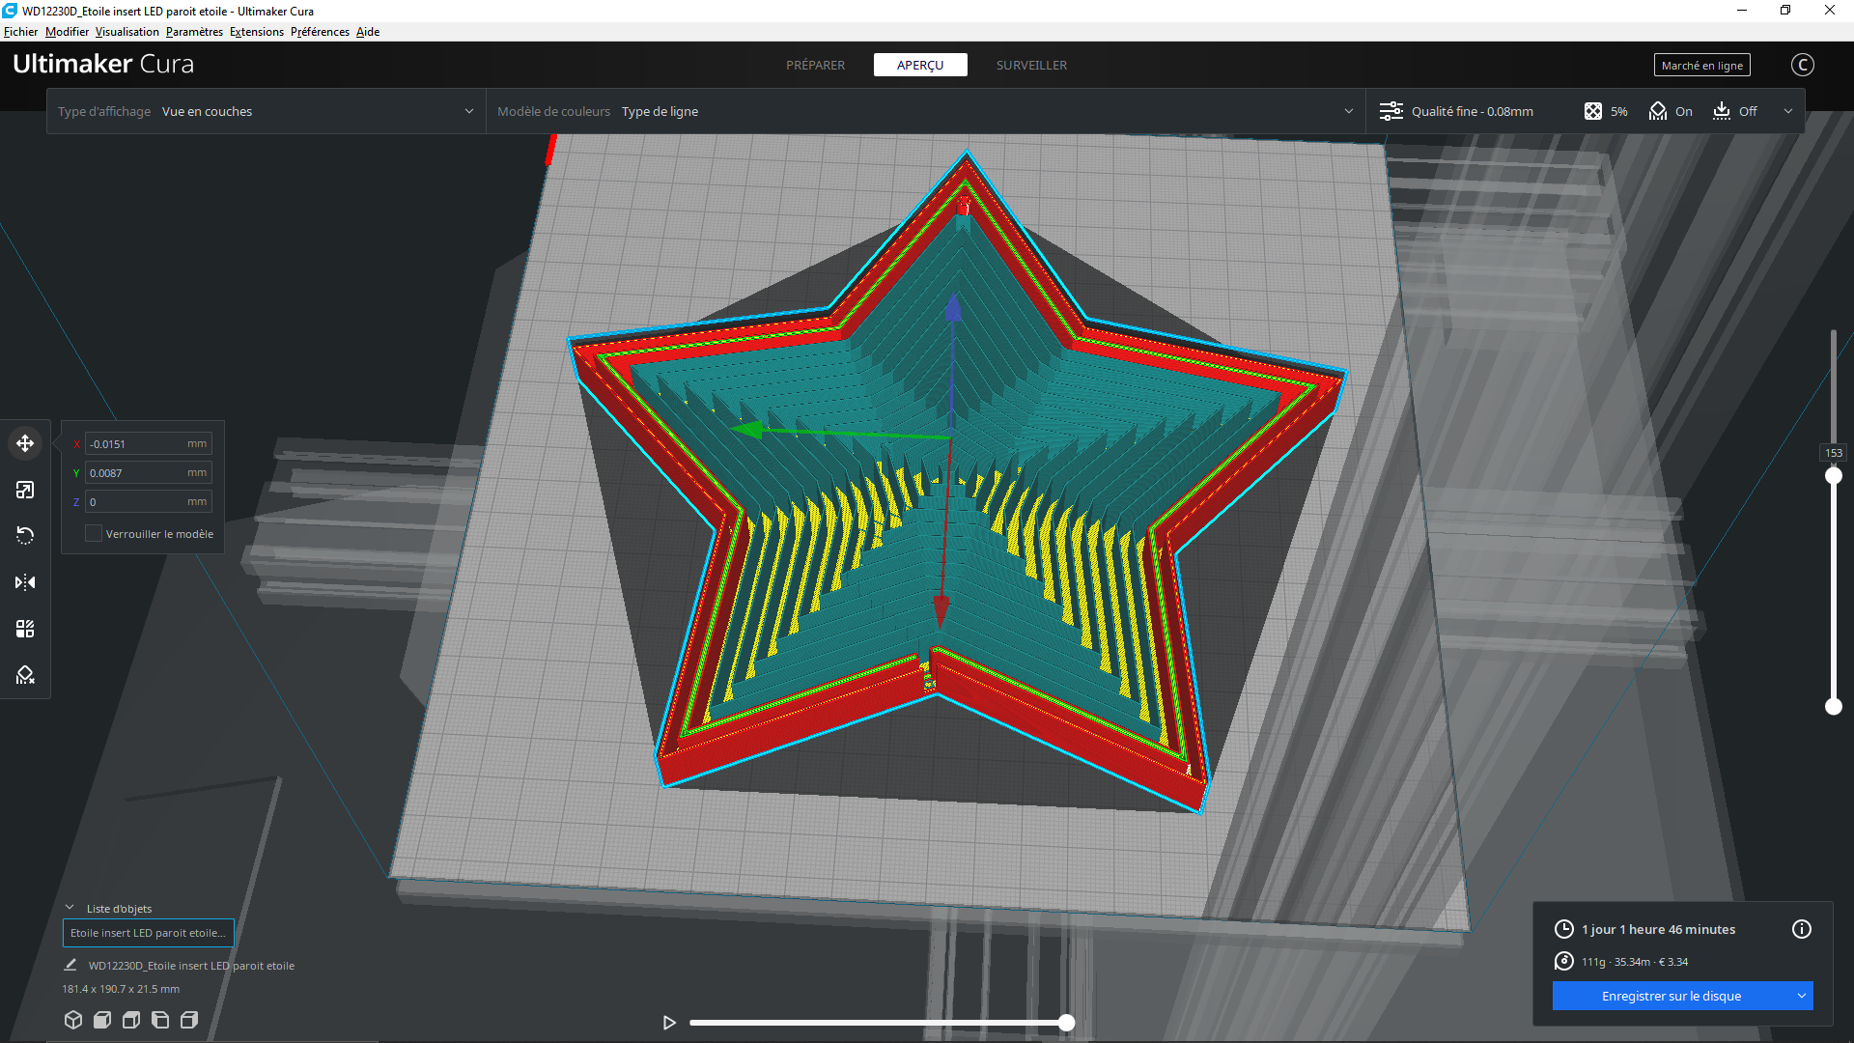Toggle the Verrouiller le modèle checkbox
This screenshot has width=1854, height=1043.
click(x=94, y=534)
